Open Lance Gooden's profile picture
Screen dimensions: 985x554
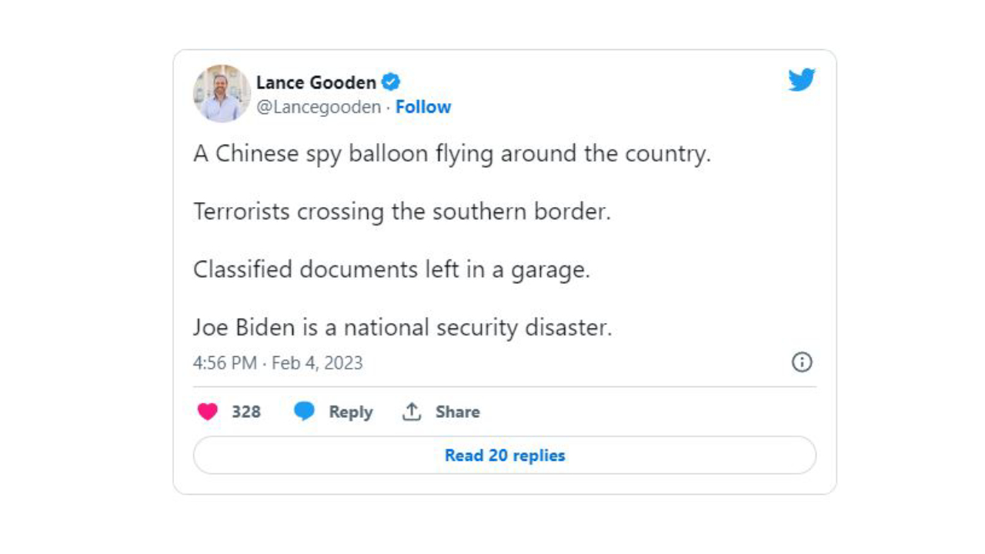tap(222, 94)
